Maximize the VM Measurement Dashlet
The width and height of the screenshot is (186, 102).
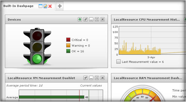pyautogui.click(x=97, y=78)
